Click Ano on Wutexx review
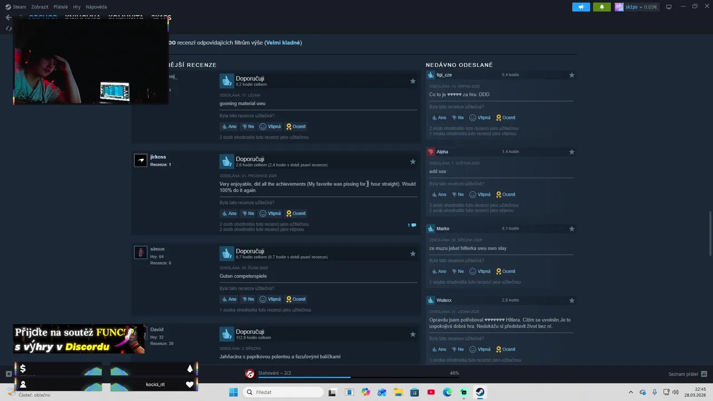 (x=439, y=349)
